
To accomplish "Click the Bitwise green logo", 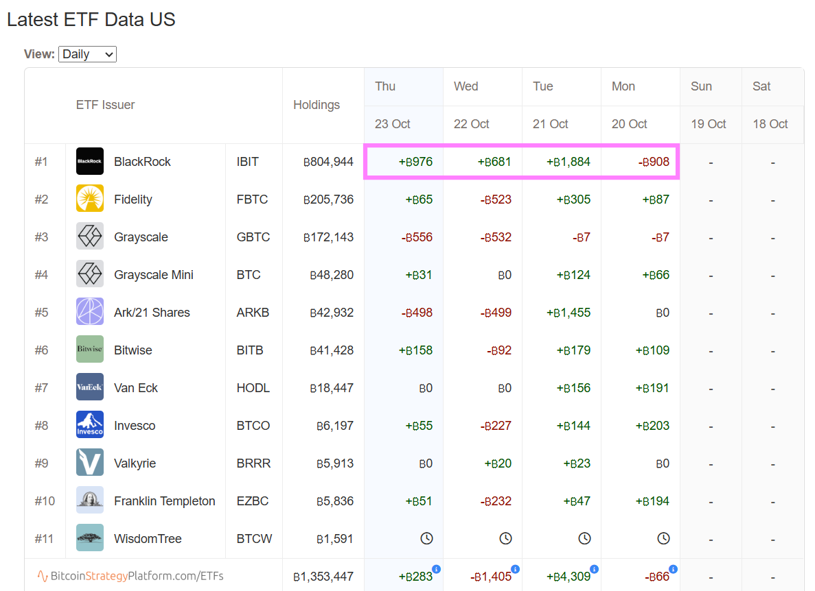I will point(90,350).
